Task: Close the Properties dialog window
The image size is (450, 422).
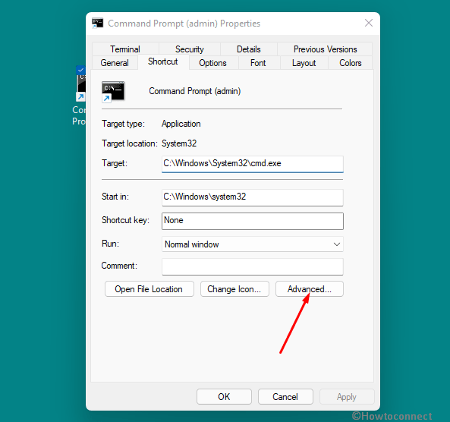Action: coord(369,23)
